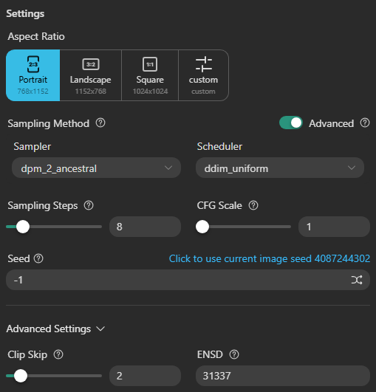The image size is (376, 392).
Task: Pick the Square 1024x1024 aspect ratio
Action: coord(150,75)
